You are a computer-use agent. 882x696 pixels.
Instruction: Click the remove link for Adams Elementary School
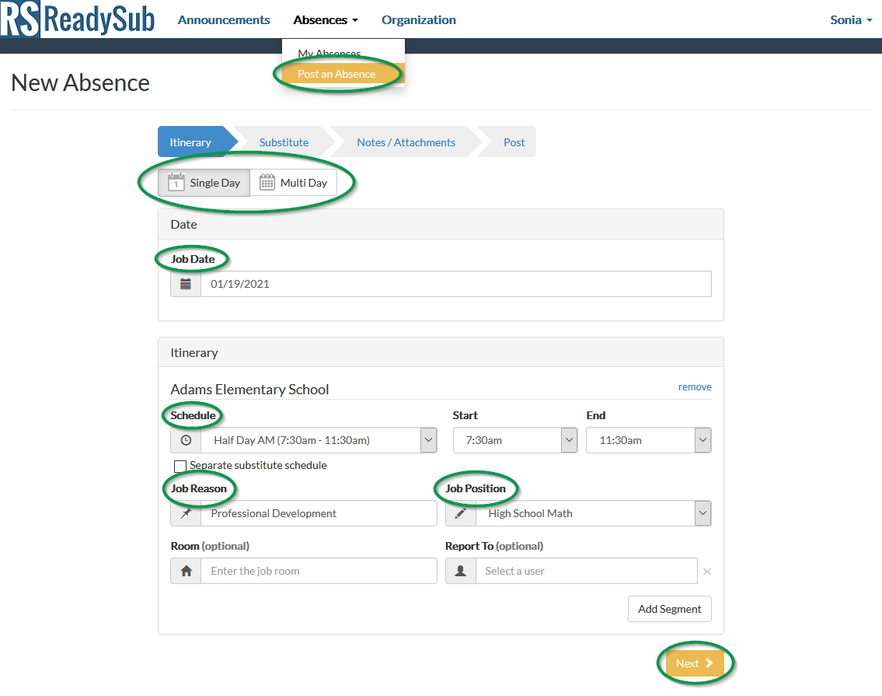[695, 386]
